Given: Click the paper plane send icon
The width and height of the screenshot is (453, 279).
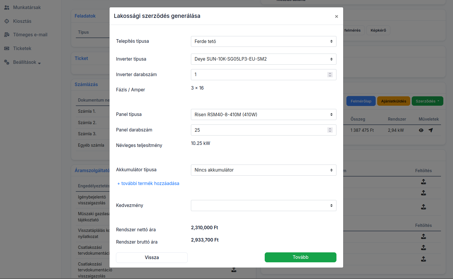Looking at the screenshot, I should (x=430, y=130).
